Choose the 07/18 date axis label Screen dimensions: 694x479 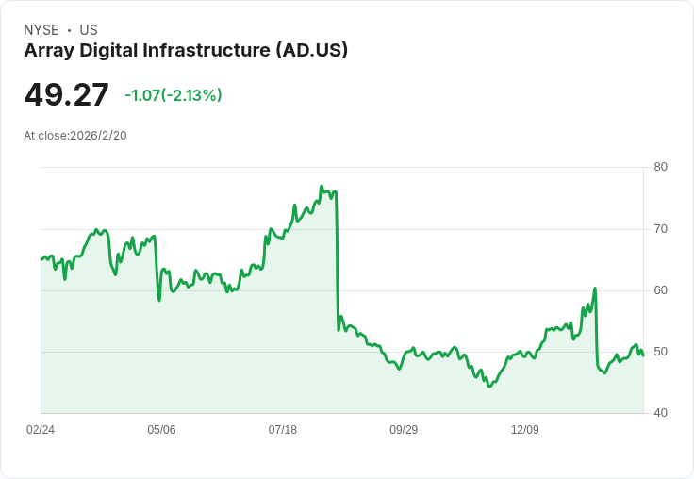[x=282, y=430]
